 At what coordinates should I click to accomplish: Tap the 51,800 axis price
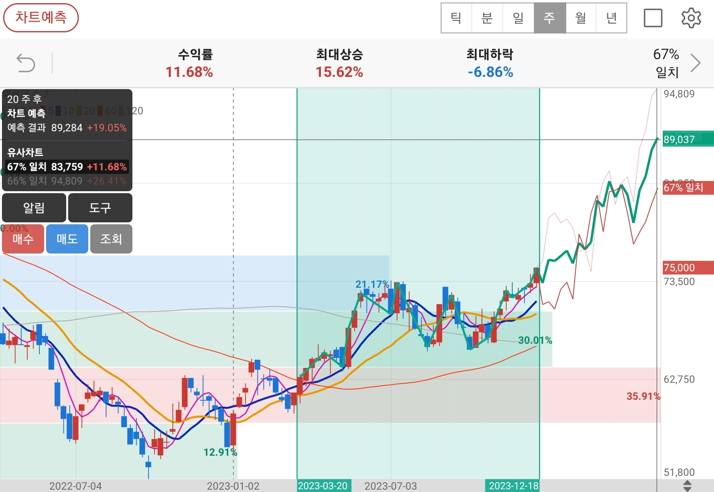pos(679,472)
